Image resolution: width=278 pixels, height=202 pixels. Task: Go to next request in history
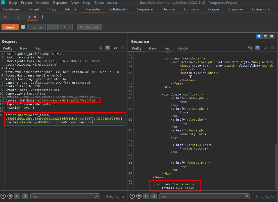tap(64, 27)
